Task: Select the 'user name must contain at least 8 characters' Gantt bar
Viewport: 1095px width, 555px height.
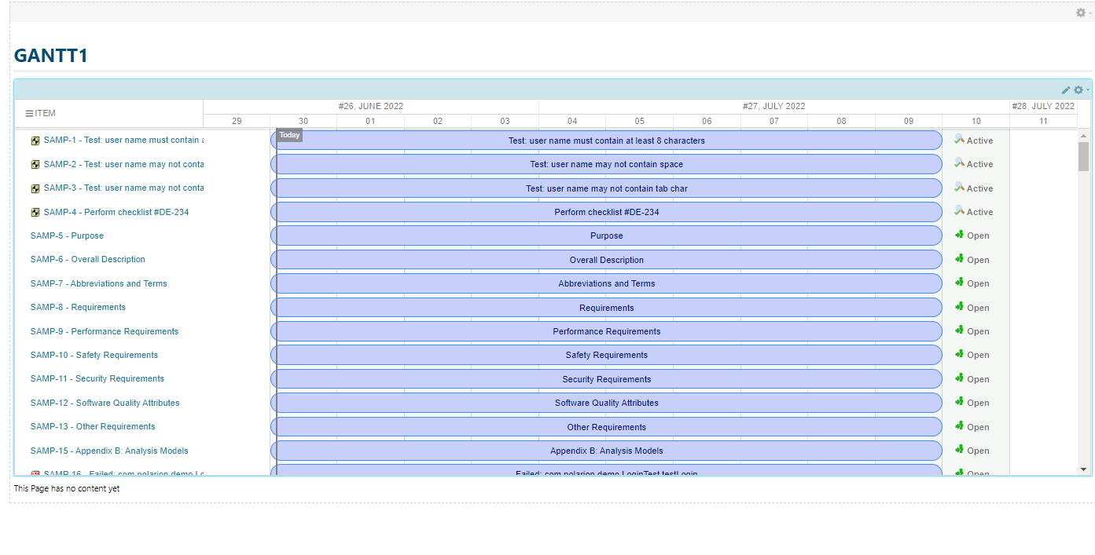Action: [x=606, y=141]
